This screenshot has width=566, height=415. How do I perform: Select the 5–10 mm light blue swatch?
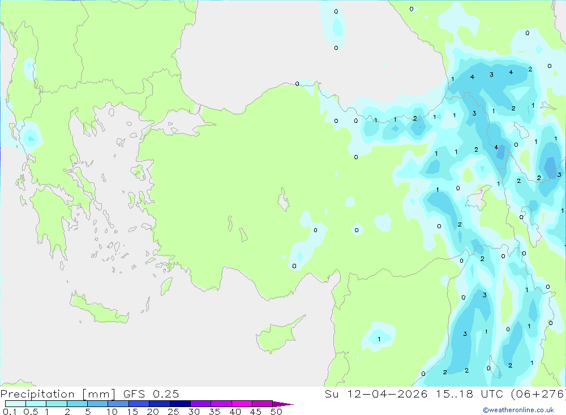pos(98,404)
